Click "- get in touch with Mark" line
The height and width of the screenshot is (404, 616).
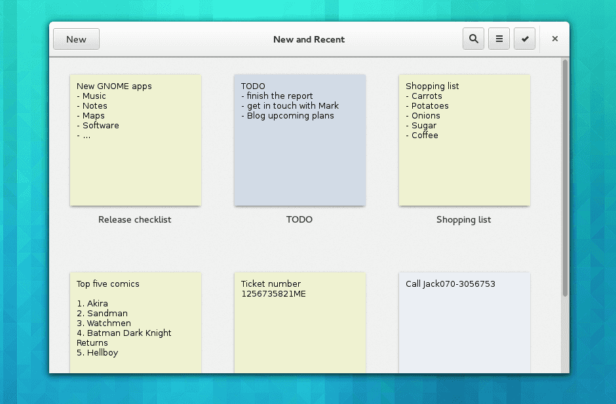coord(290,106)
